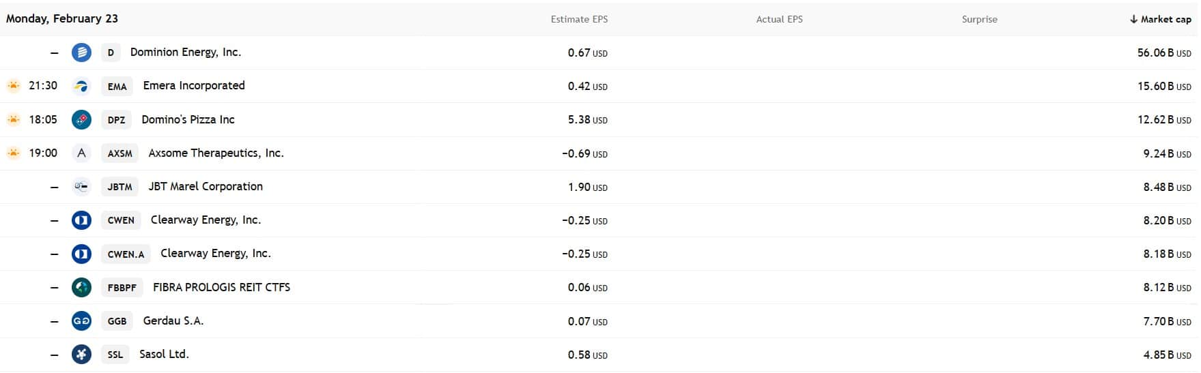The width and height of the screenshot is (1201, 373).
Task: Select the FBBPF ticker badge
Action: pos(122,288)
